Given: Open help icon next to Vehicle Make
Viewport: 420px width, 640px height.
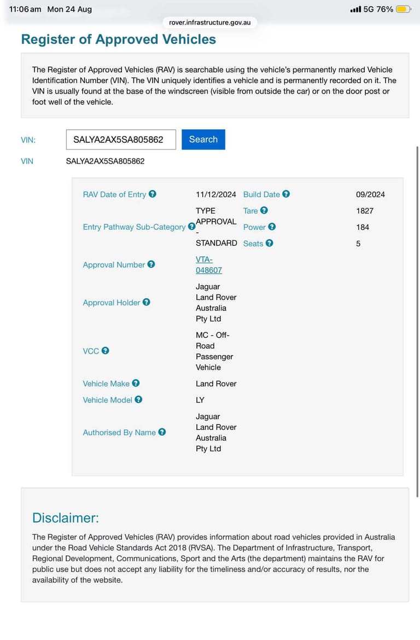Looking at the screenshot, I should (136, 383).
